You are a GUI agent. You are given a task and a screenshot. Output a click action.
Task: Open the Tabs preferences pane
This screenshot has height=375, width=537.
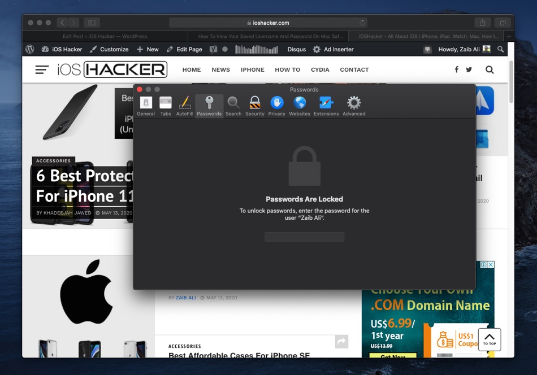(x=166, y=106)
